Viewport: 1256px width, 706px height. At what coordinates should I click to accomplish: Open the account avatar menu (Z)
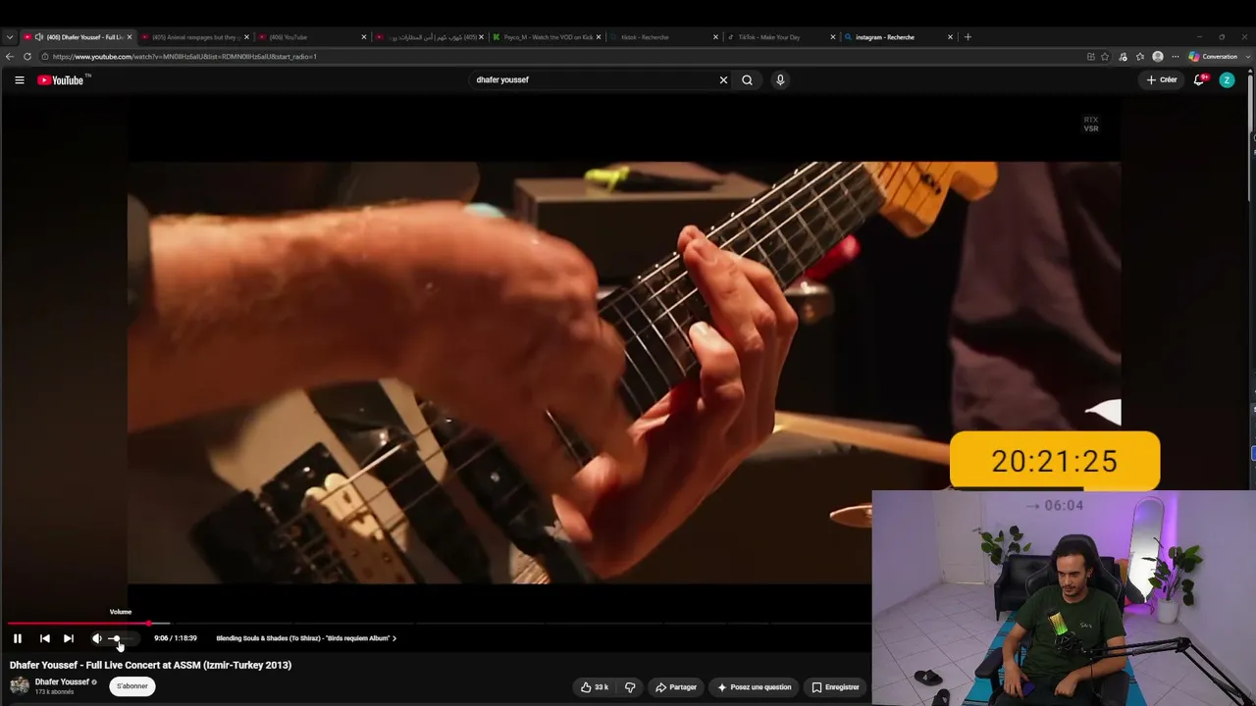[x=1227, y=80]
